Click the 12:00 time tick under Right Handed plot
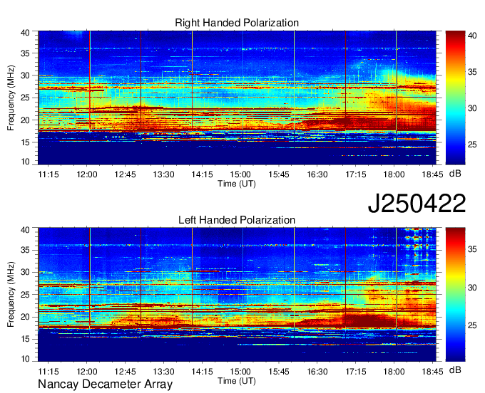Screen dimensions: 485x393 [87, 174]
